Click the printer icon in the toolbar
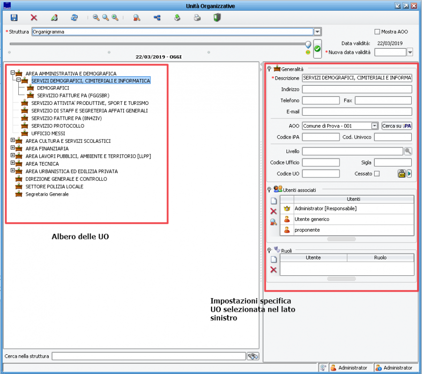 tap(197, 18)
